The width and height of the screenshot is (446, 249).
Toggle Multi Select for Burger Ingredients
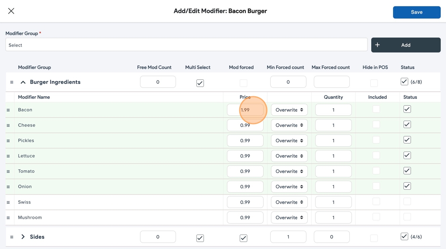(x=200, y=83)
